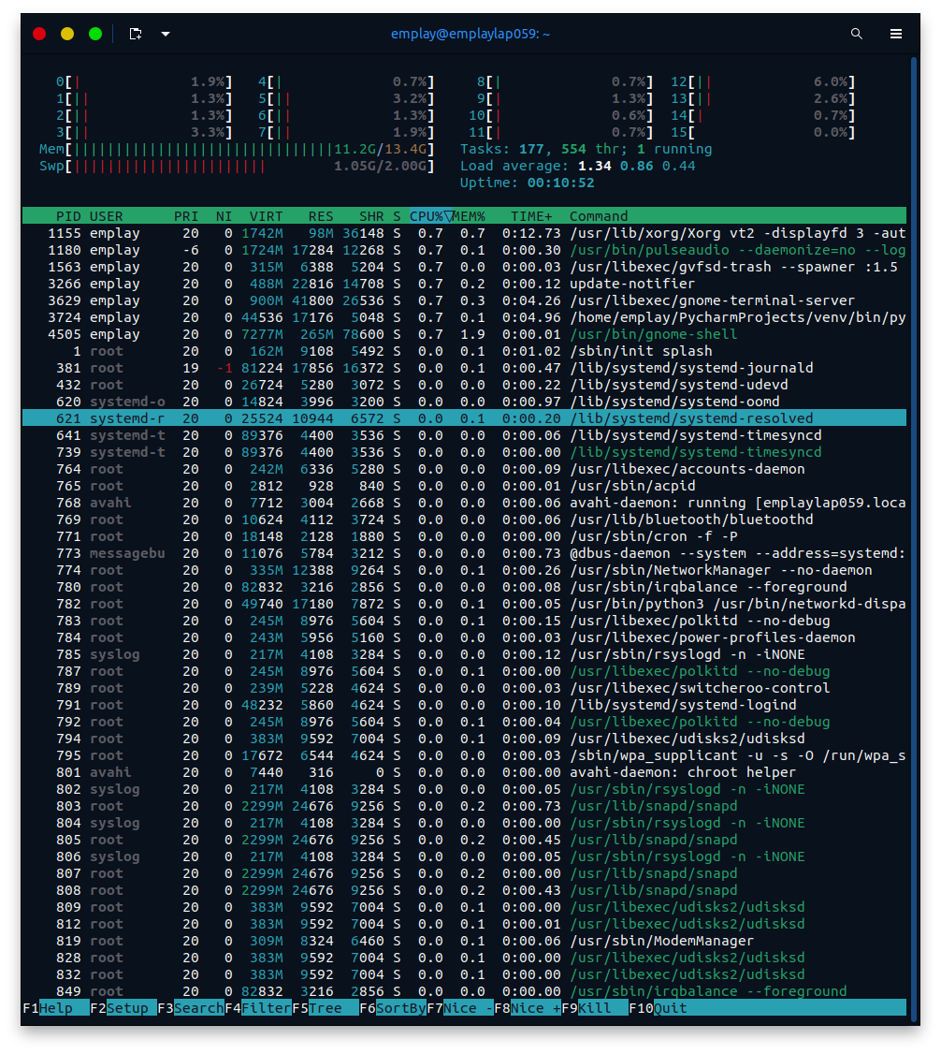Switch to Tree view with F5
941x1054 pixels.
[325, 1008]
